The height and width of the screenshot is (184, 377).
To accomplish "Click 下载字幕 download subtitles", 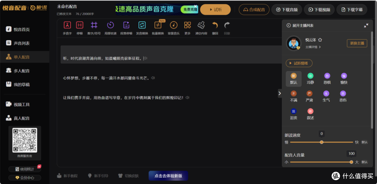I will (352, 10).
